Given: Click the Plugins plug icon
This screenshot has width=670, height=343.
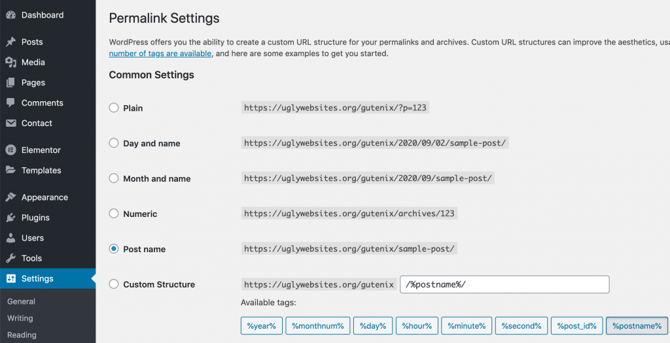Looking at the screenshot, I should point(10,218).
